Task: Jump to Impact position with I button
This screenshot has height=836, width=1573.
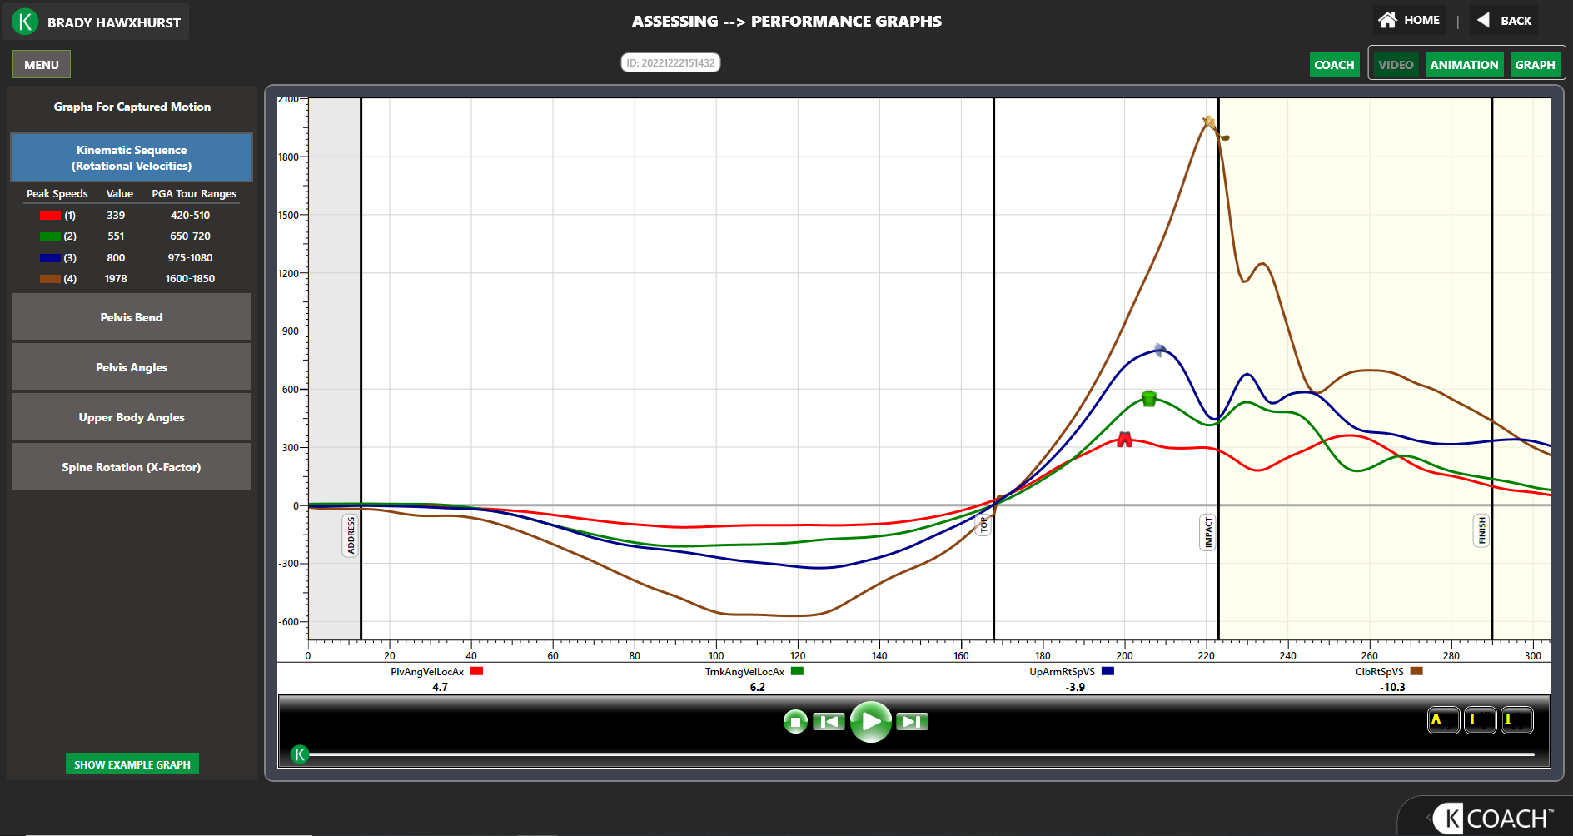Action: pos(1516,719)
